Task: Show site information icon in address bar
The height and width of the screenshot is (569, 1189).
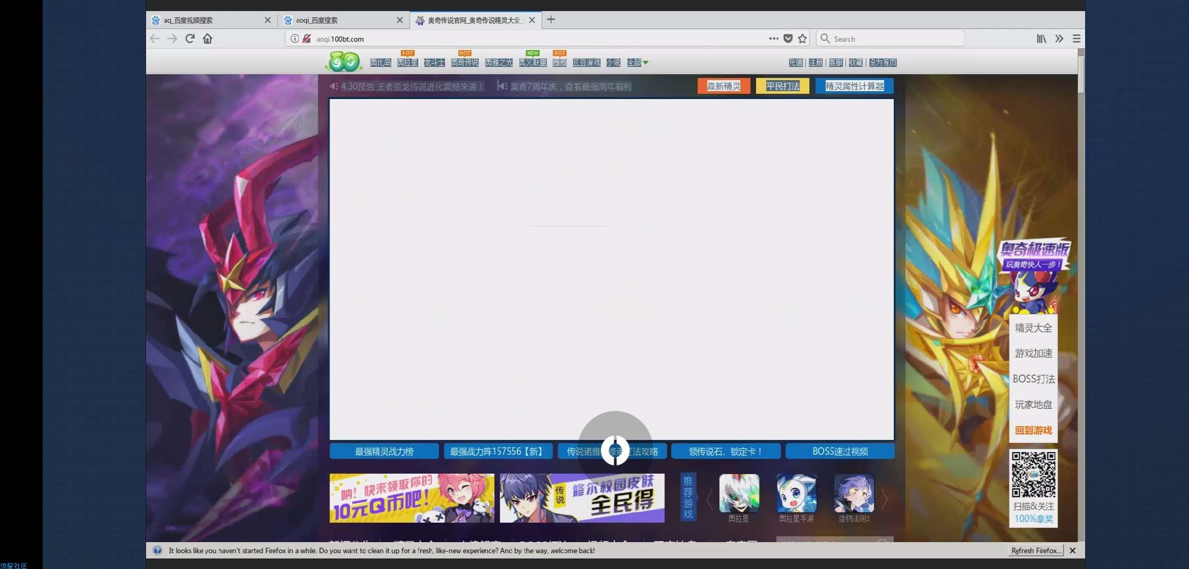Action: [295, 38]
